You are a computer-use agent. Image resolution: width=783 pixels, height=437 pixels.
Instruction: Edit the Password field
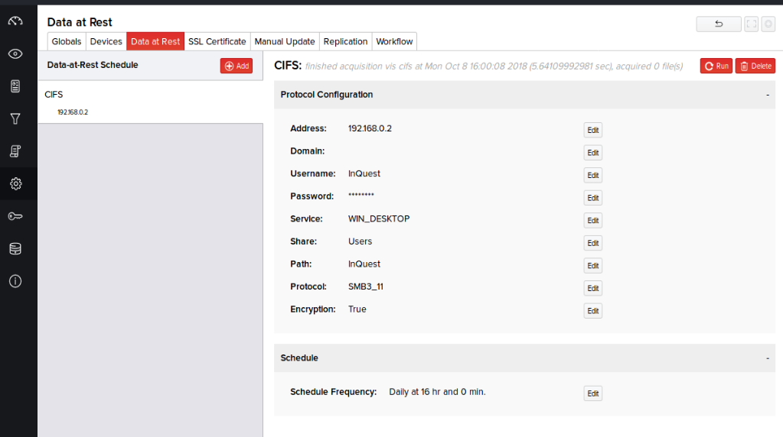point(592,198)
